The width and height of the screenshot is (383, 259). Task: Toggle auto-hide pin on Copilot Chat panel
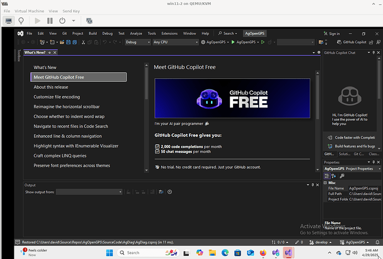[374, 53]
